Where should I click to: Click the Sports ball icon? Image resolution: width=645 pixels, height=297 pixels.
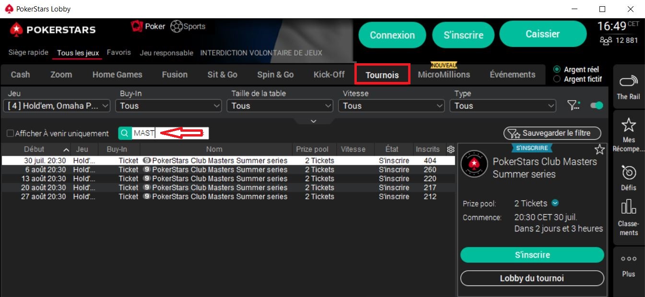point(176,26)
